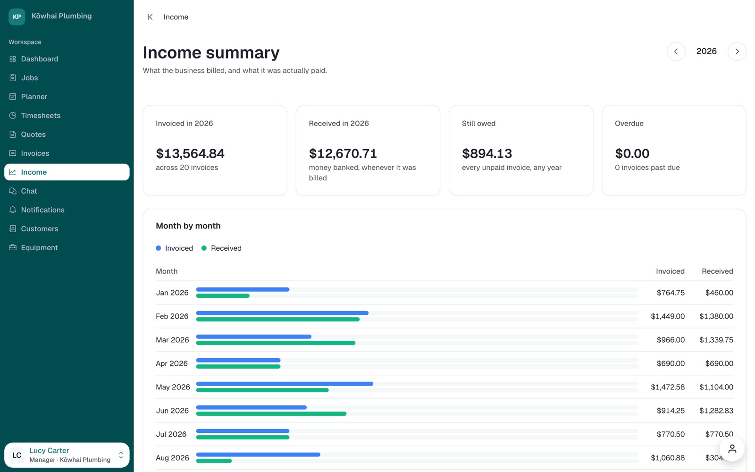The image size is (755, 472).
Task: Open the Invoices section
Action: pos(67,153)
